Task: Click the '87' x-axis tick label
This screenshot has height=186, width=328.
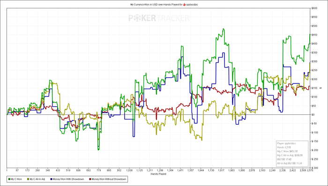Action: (x=17, y=171)
